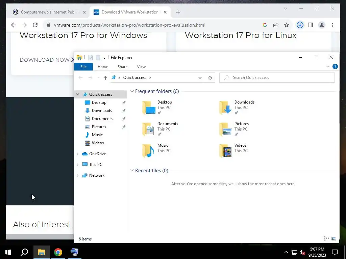The width and height of the screenshot is (346, 259).
Task: Open the notification center
Action: point(335,252)
